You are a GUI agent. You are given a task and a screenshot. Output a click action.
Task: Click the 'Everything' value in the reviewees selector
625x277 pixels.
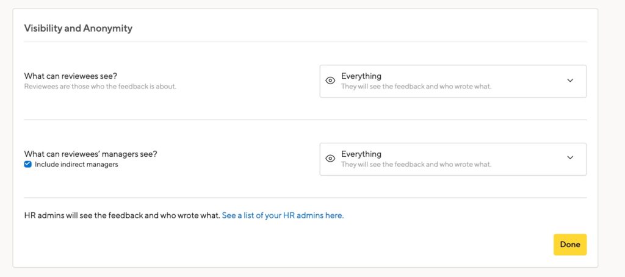(361, 76)
